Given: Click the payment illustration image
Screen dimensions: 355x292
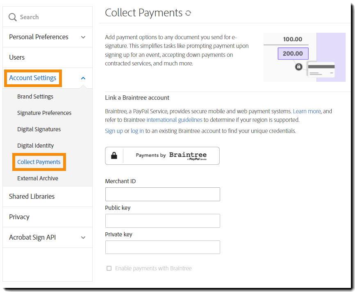Looking at the screenshot, I should [x=304, y=57].
